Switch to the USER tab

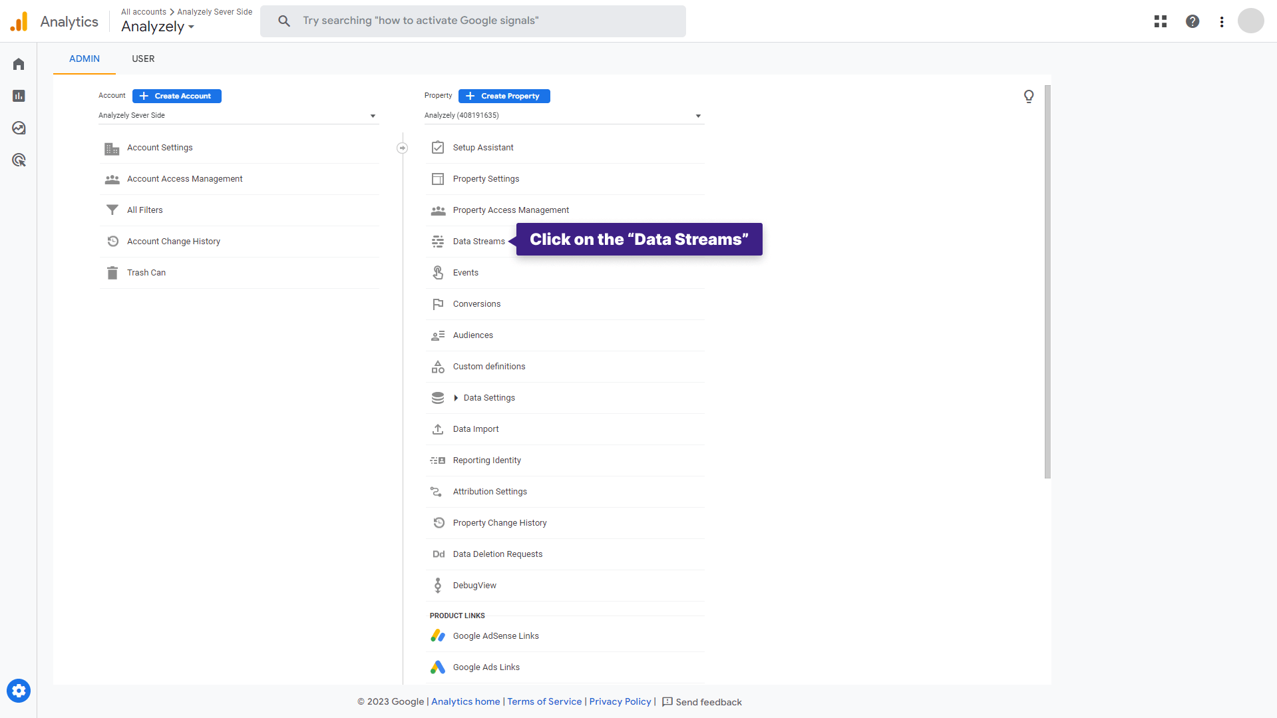(x=143, y=59)
